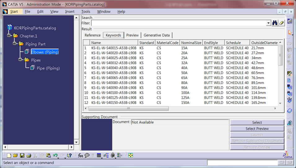
Task: Click the Select Preview button
Action: pyautogui.click(x=257, y=129)
